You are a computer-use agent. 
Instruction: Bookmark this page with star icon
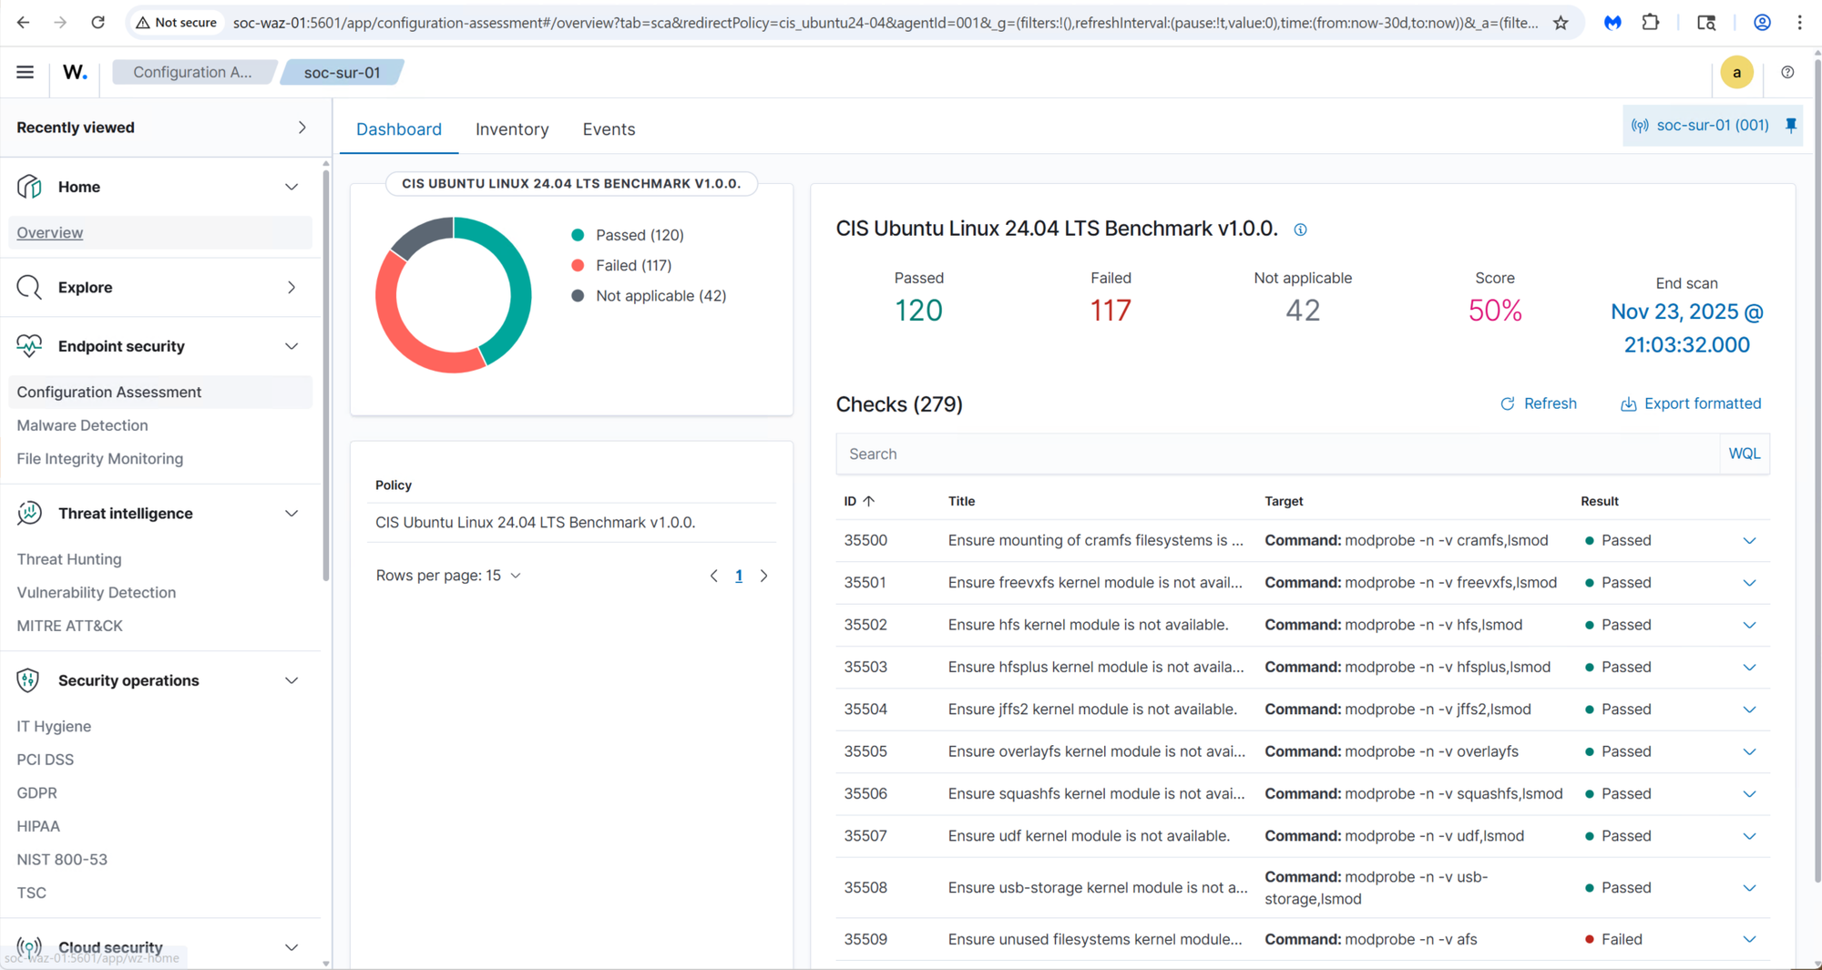click(1561, 23)
